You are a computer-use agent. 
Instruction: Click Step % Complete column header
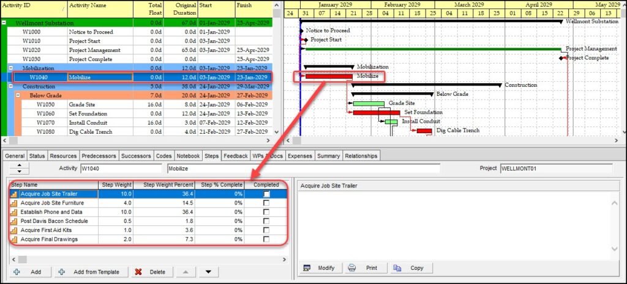[220, 184]
